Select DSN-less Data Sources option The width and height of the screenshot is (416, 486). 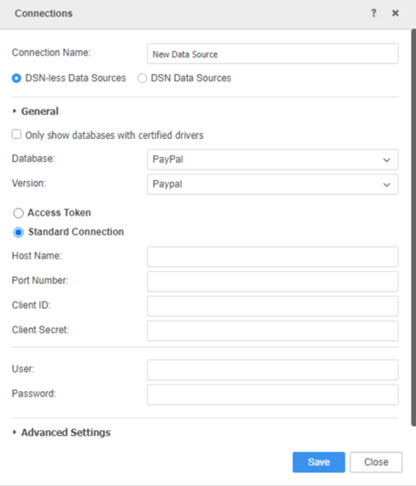coord(16,79)
